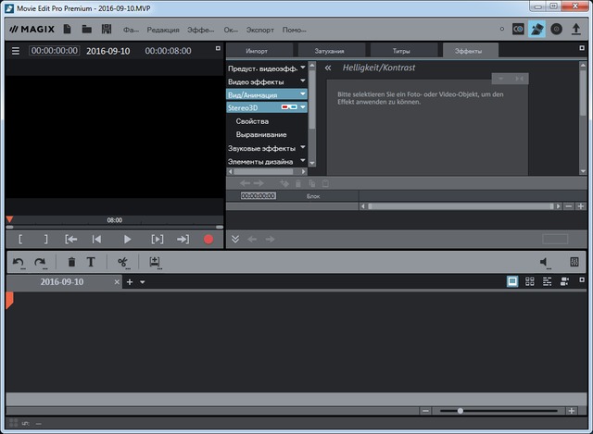Undo the last action
This screenshot has width=593, height=434.
[18, 263]
